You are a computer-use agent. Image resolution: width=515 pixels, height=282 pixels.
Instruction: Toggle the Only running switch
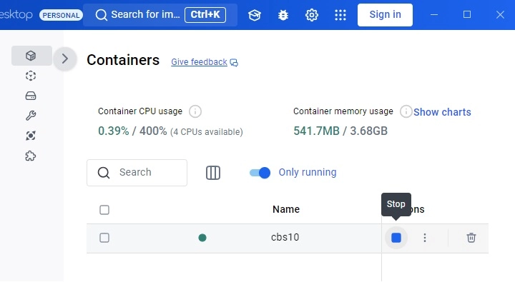coord(260,173)
